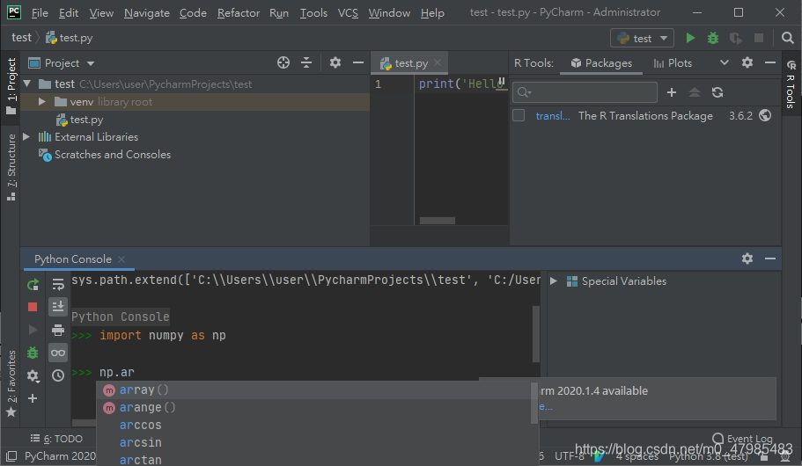This screenshot has width=802, height=466.
Task: Minimize the Python Console panel
Action: point(770,258)
